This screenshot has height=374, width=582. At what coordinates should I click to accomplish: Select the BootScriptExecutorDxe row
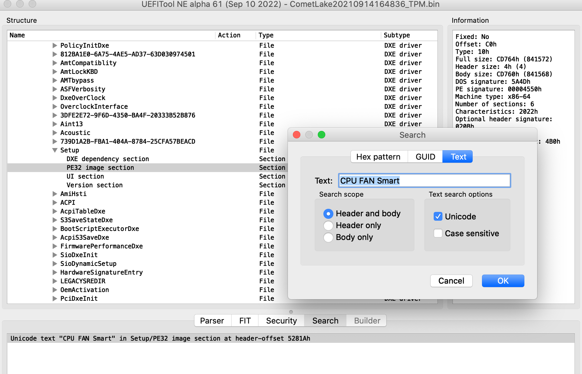[x=148, y=229]
